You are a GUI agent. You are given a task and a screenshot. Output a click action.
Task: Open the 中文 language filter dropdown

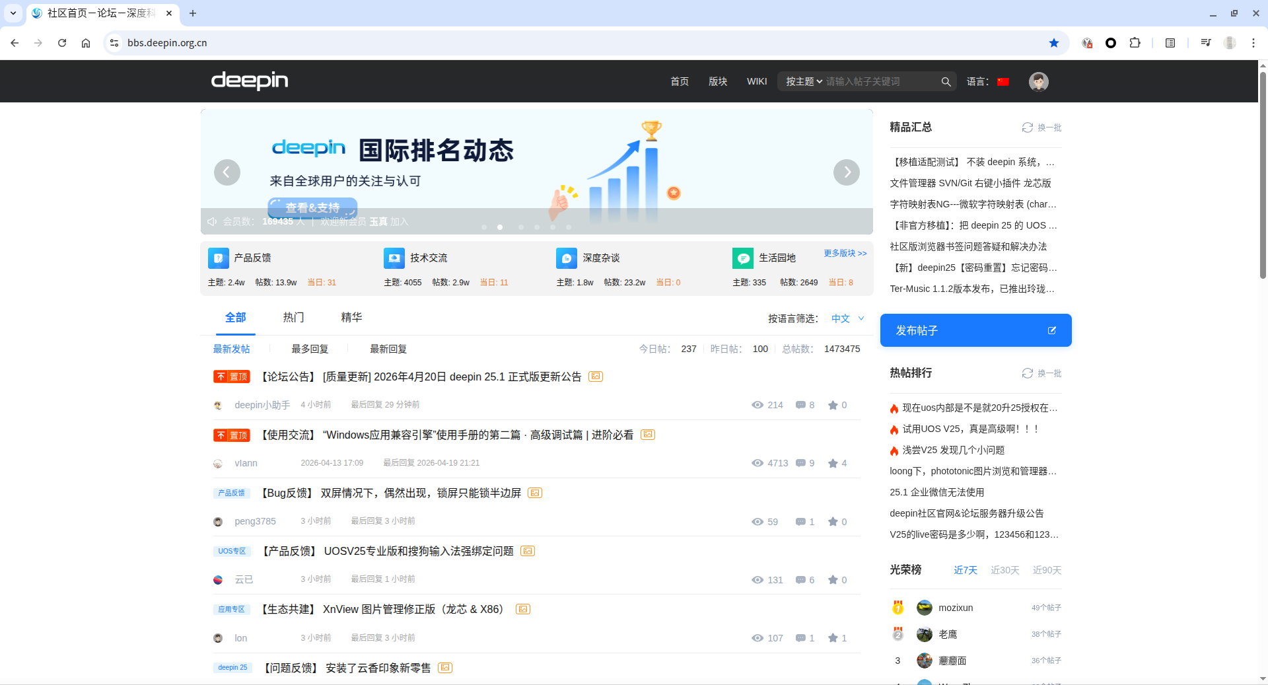click(848, 318)
